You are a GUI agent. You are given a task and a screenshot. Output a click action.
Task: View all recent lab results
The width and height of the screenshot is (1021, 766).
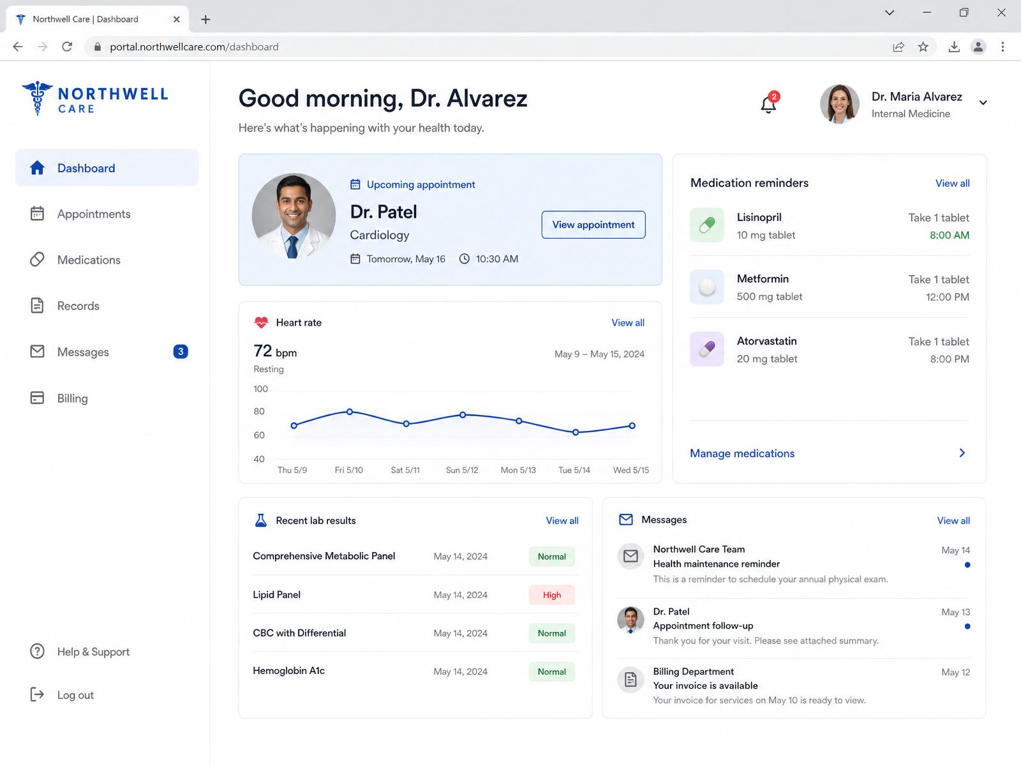tap(562, 521)
